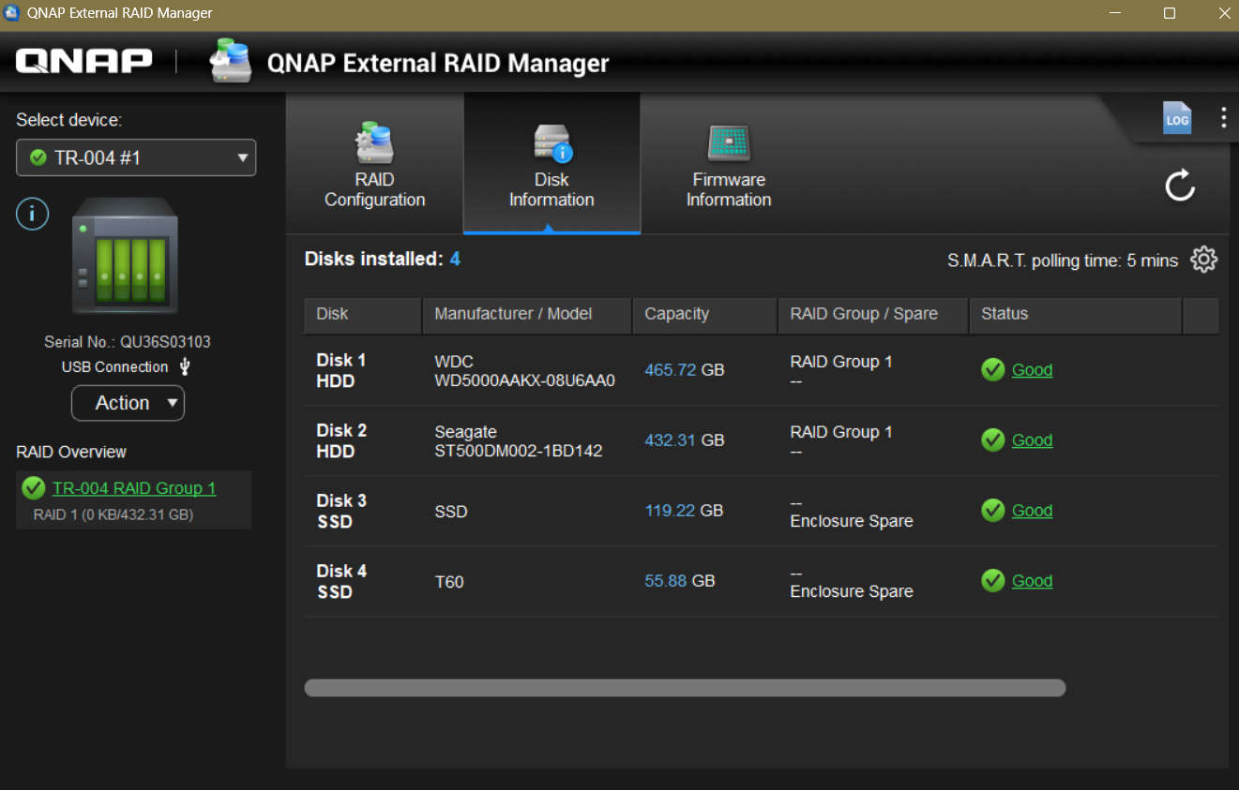
Task: Open the Select device dropdown
Action: (x=136, y=157)
